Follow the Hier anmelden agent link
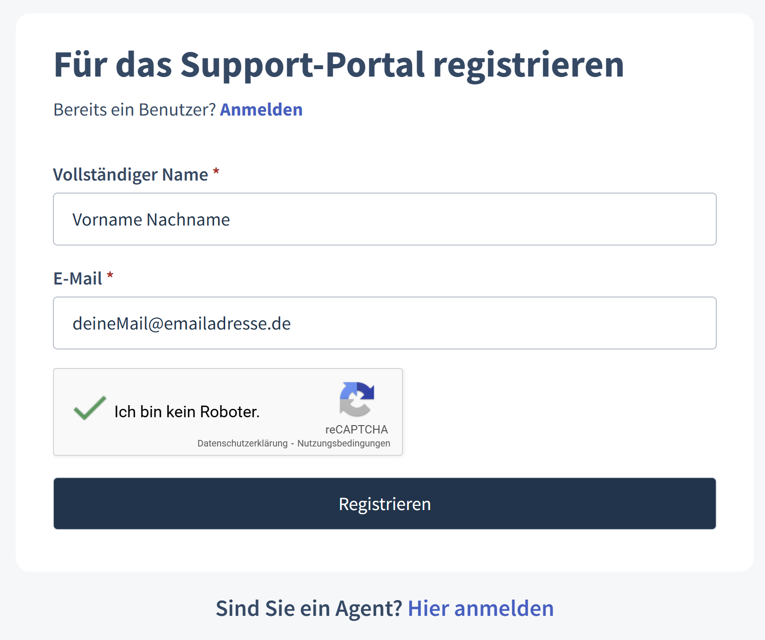This screenshot has height=640, width=765. (481, 608)
